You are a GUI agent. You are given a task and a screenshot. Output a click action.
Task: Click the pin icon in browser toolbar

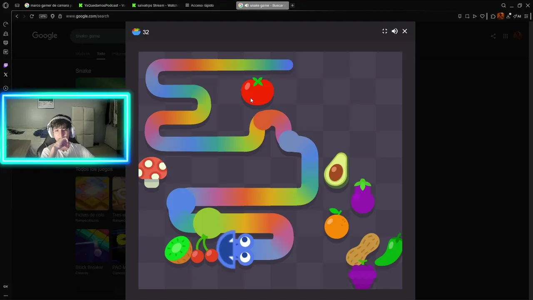click(460, 16)
